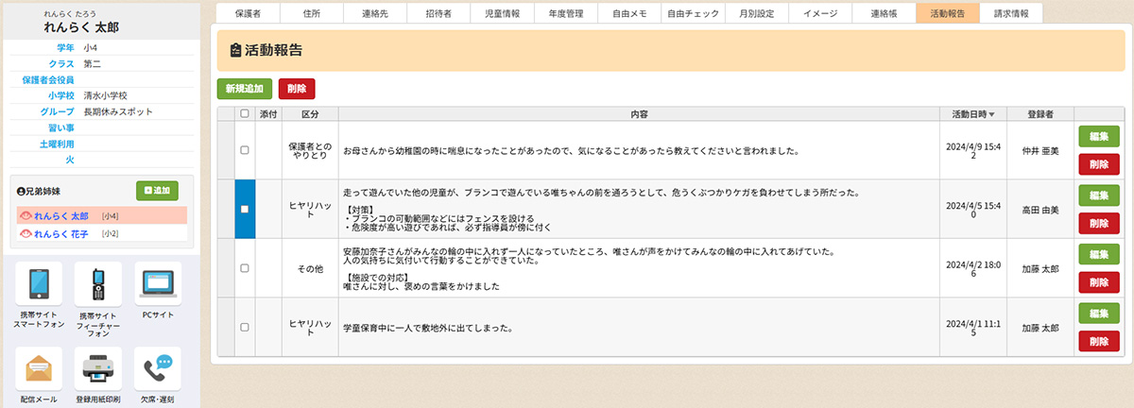Switch to the 保護者 tab
The width and height of the screenshot is (1134, 408).
click(248, 13)
